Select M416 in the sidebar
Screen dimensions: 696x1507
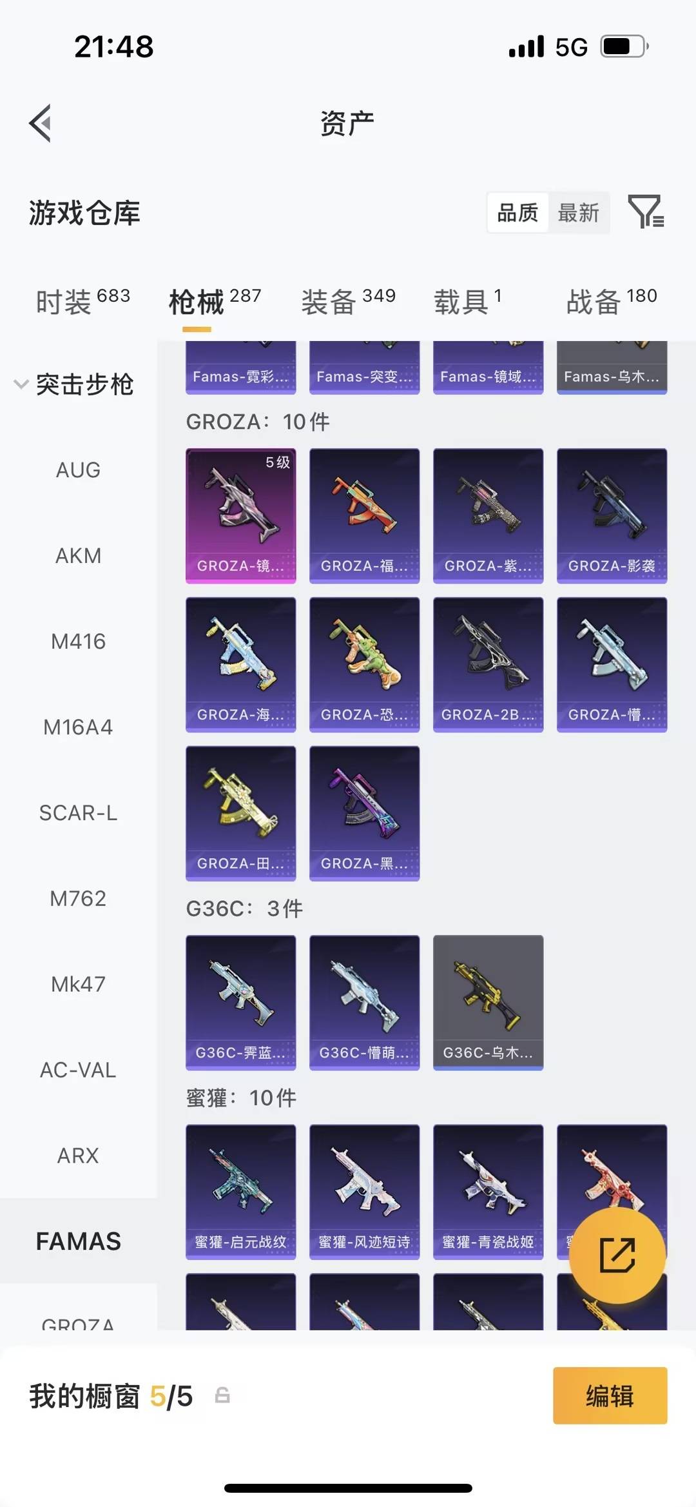[79, 642]
